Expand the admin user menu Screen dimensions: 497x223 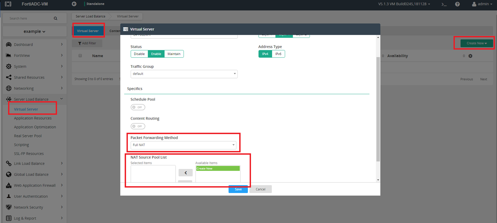click(x=482, y=5)
